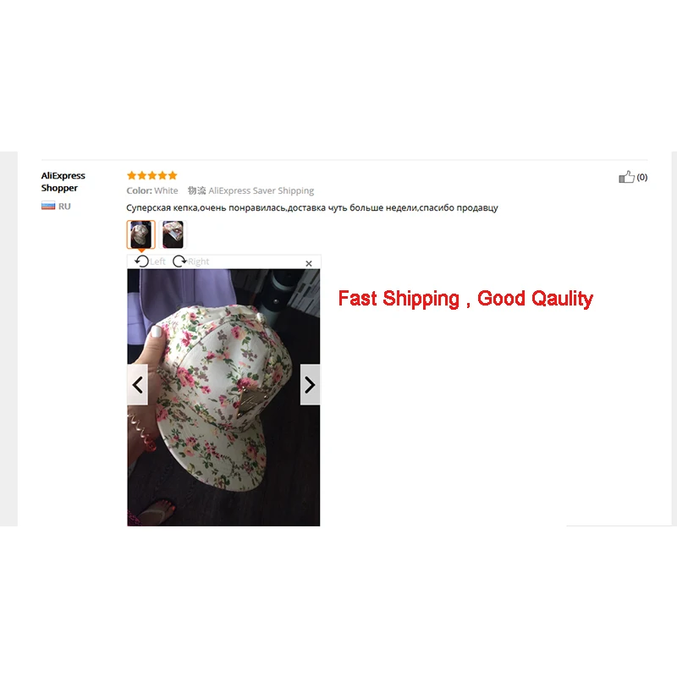Viewport: 677px width, 677px height.
Task: Click the Color: White label
Action: (x=152, y=190)
